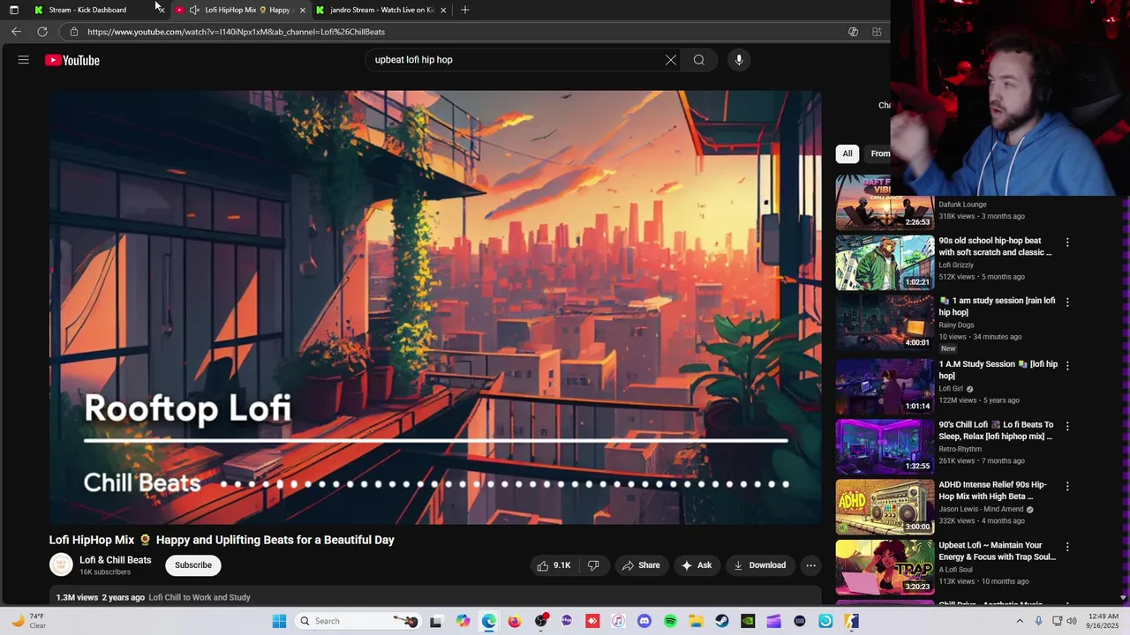This screenshot has width=1130, height=635.
Task: Close the Lofi HipHop Mix tab
Action: pyautogui.click(x=303, y=10)
